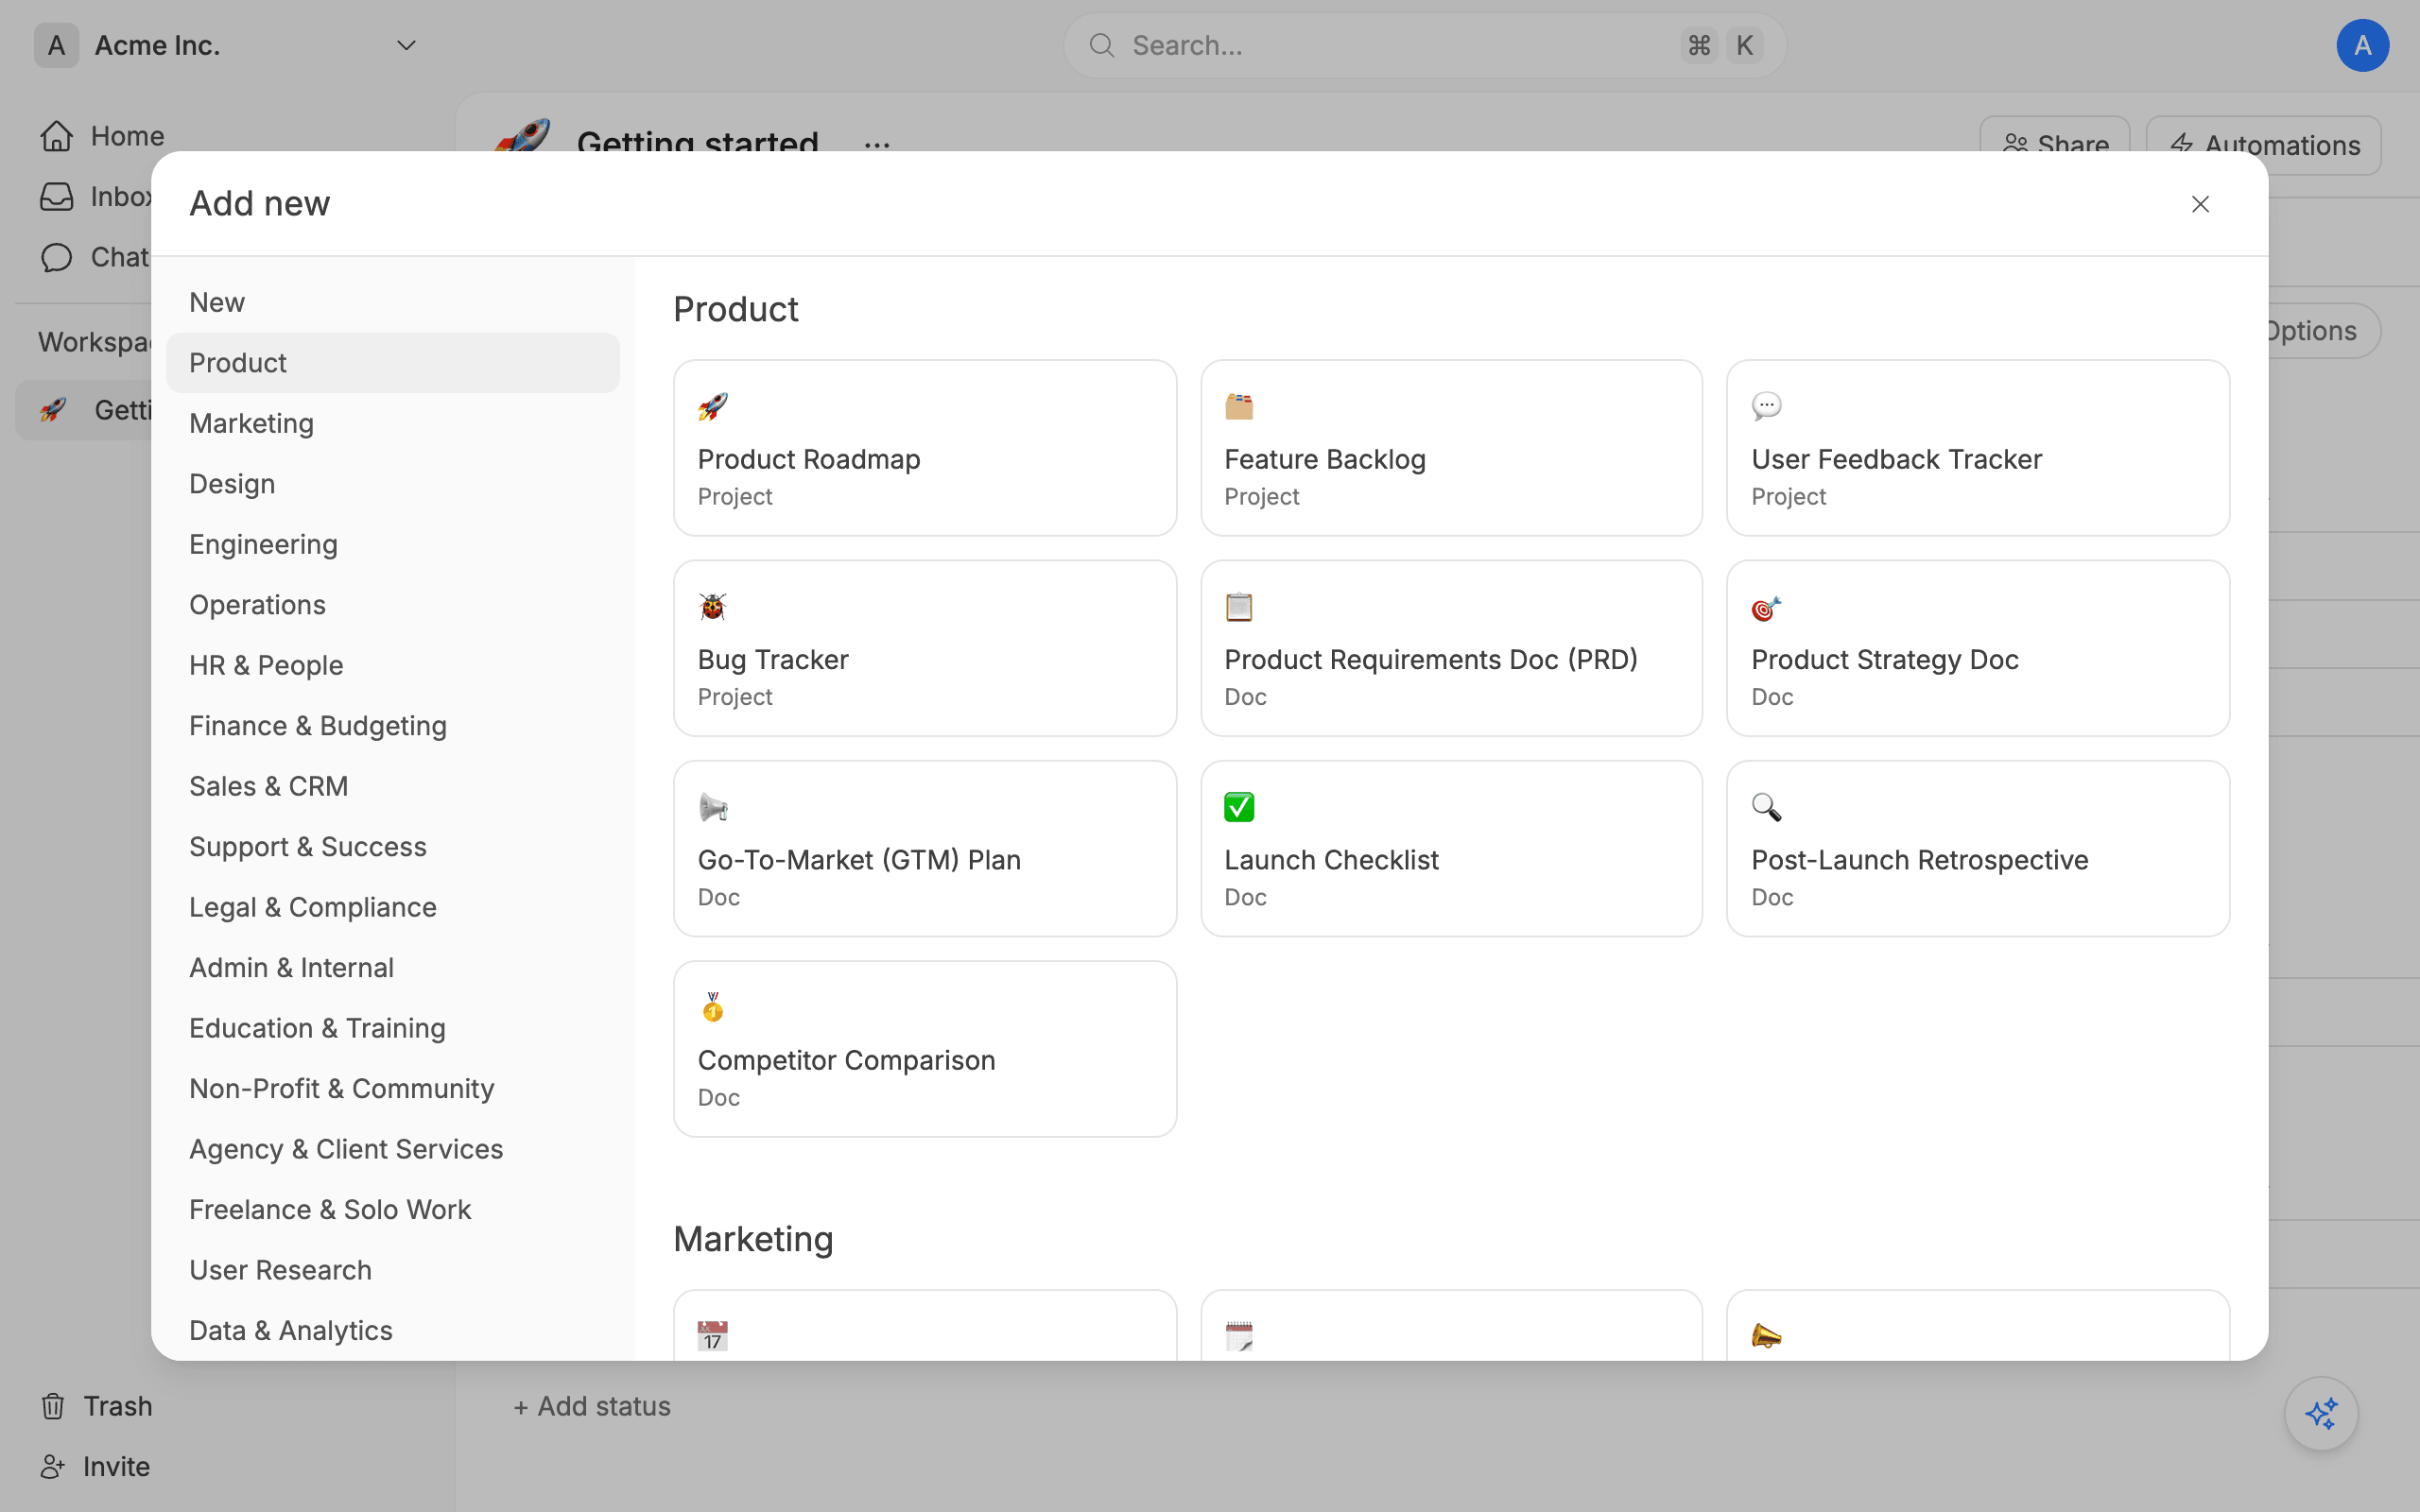The width and height of the screenshot is (2420, 1512).
Task: Close the Add new dialog
Action: [x=2200, y=204]
